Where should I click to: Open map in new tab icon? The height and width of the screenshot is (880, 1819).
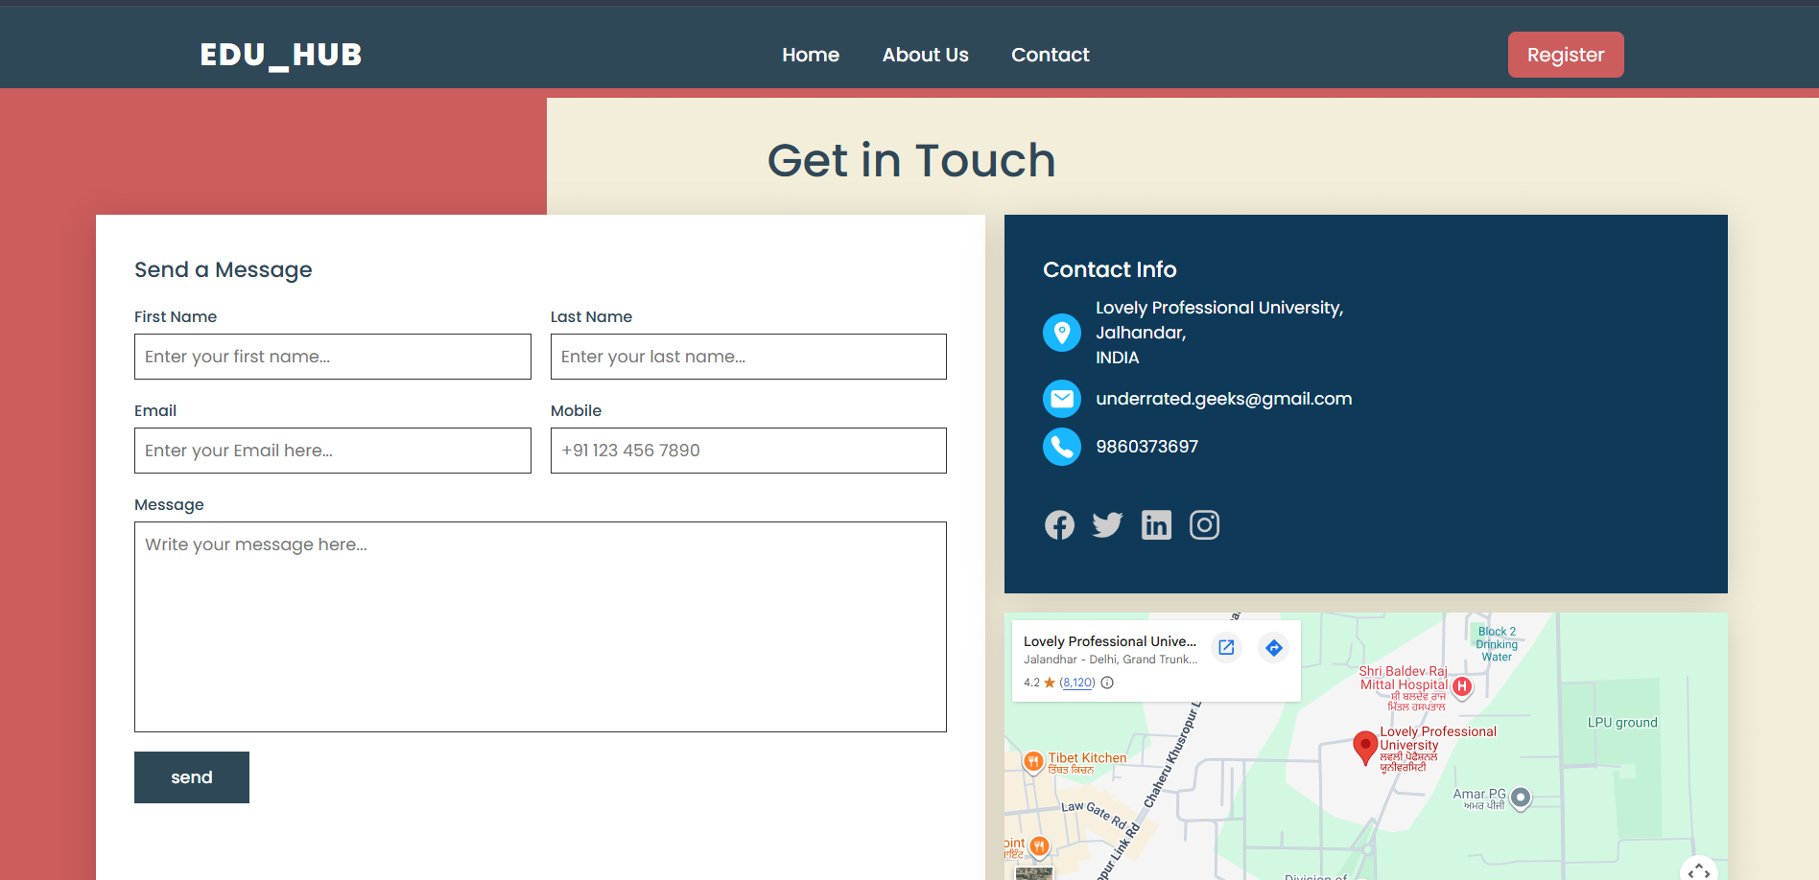(1225, 647)
